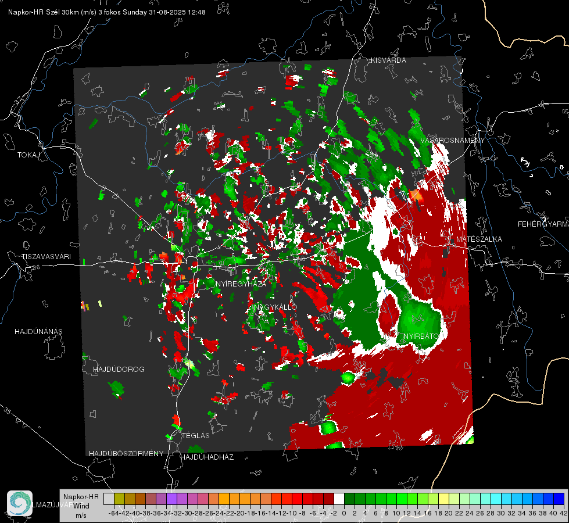Select the NYÍRBÁTOR town label
This screenshot has width=569, height=523.
[422, 336]
